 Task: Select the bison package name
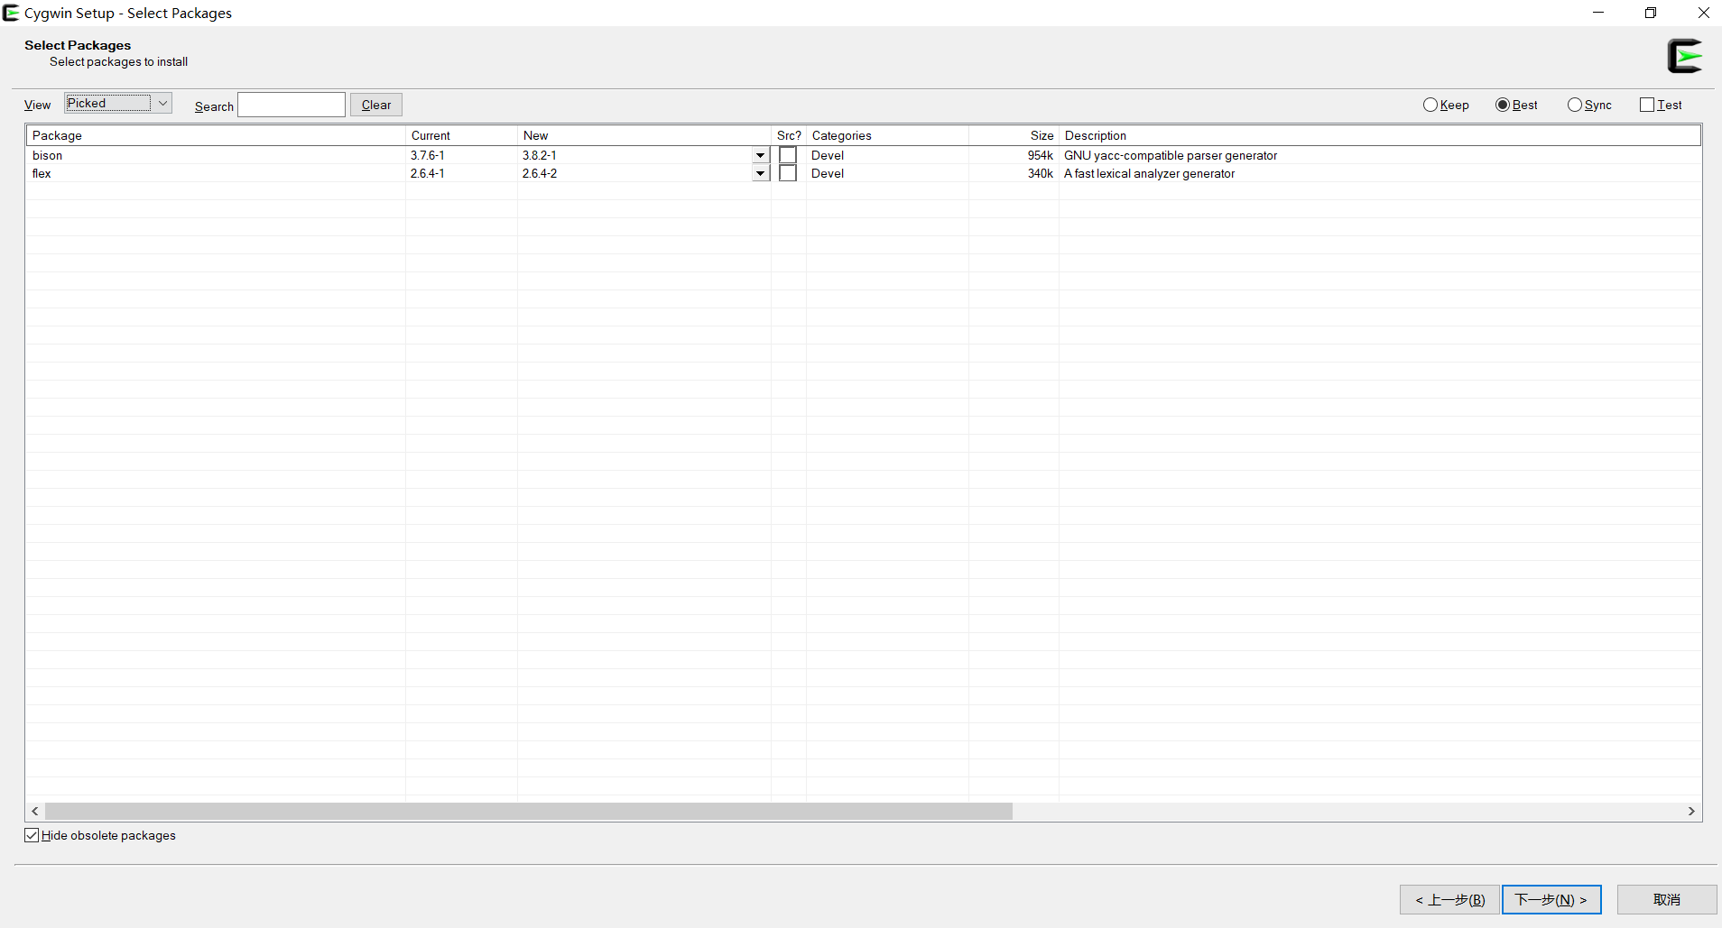pos(48,155)
